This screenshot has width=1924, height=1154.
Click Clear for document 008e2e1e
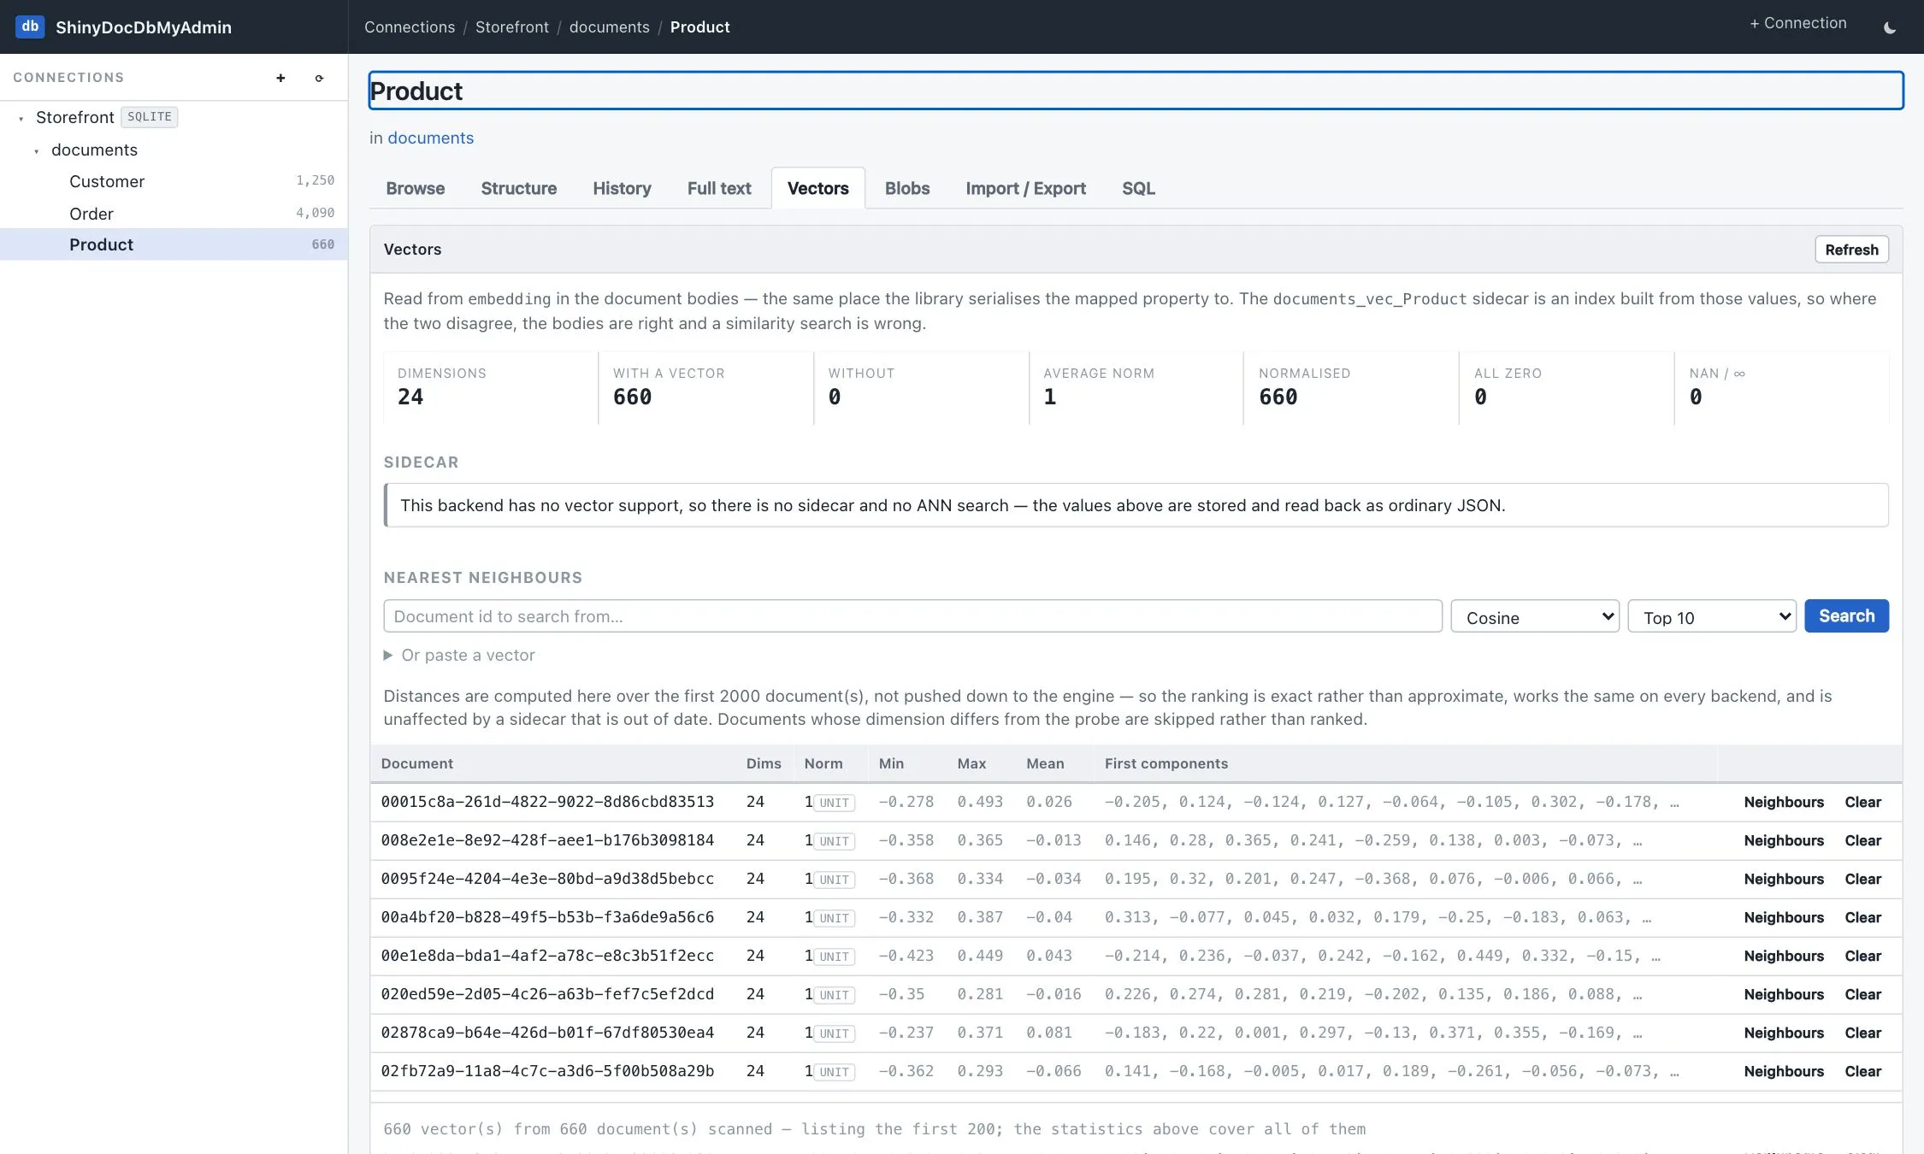pyautogui.click(x=1862, y=840)
